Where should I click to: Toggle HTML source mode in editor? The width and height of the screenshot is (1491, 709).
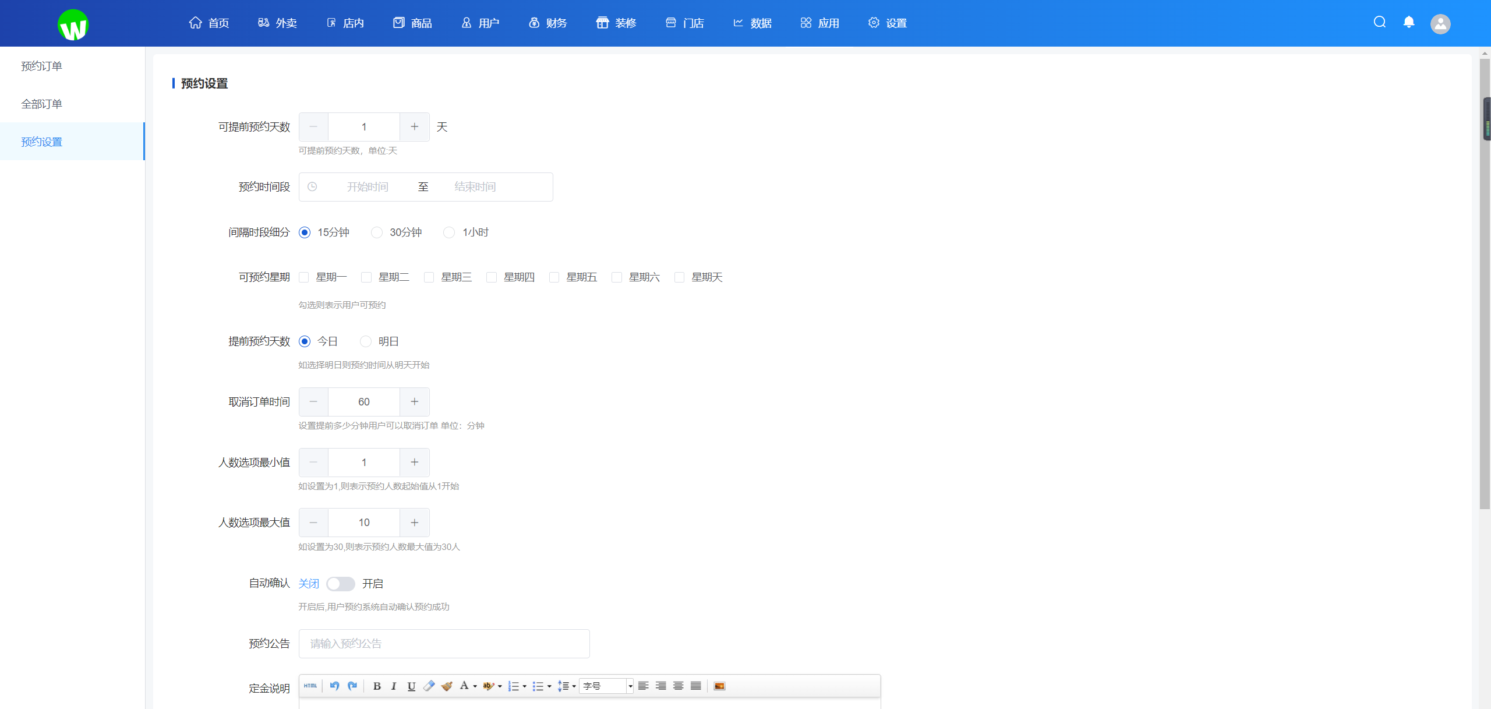(310, 686)
